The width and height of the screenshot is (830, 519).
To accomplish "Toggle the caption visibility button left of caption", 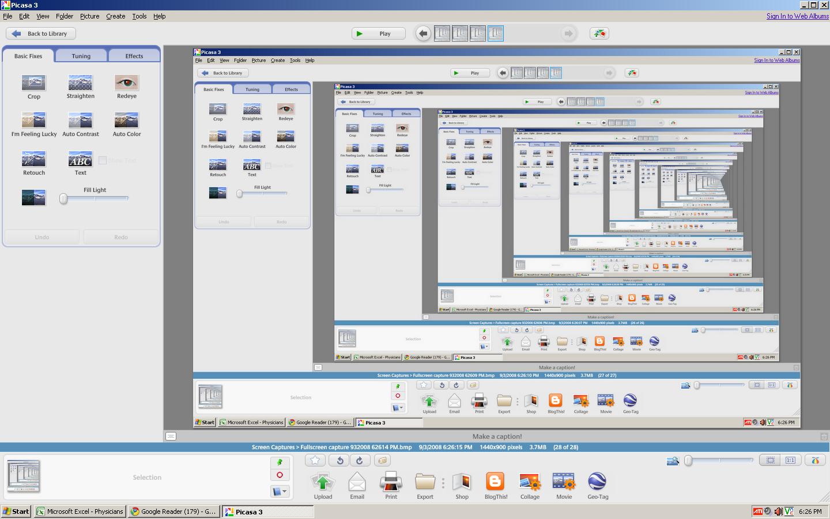I will [171, 437].
